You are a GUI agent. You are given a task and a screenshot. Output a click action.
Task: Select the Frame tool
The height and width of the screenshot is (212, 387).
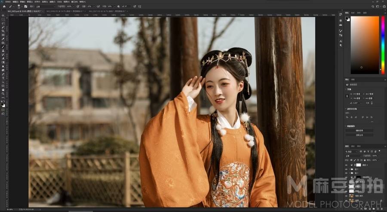coord(3,35)
